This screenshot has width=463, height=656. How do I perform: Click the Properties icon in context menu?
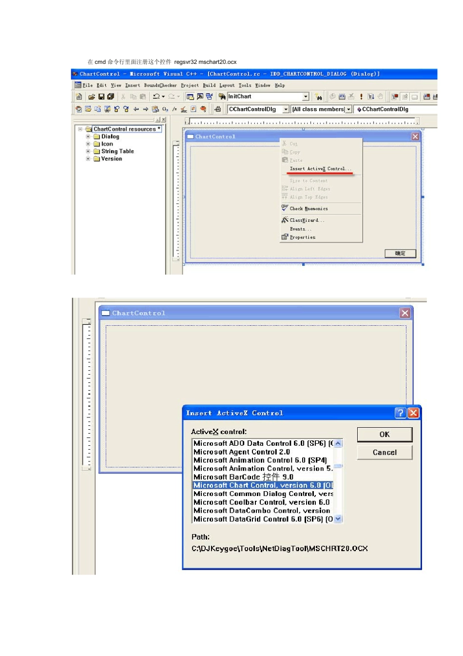285,237
